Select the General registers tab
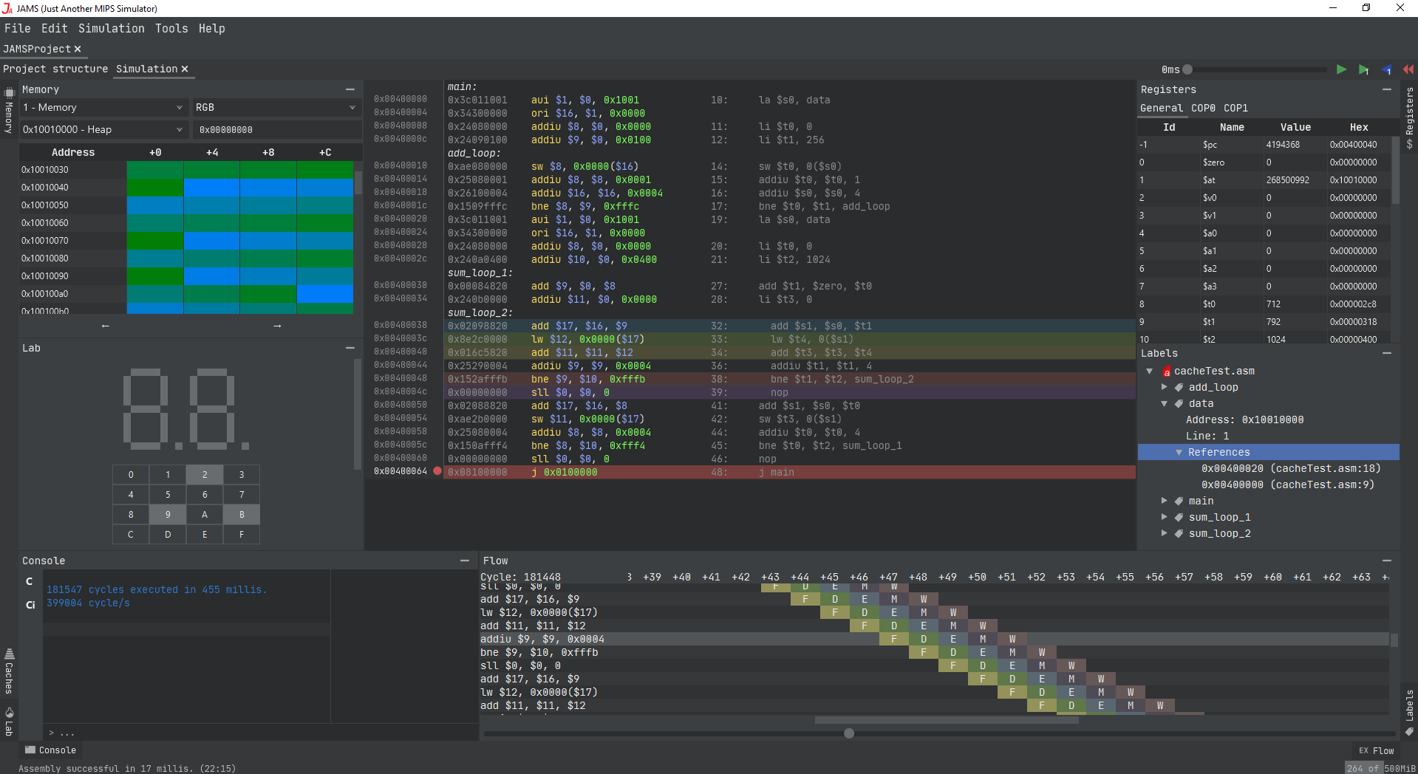1418x774 pixels. pos(1162,108)
